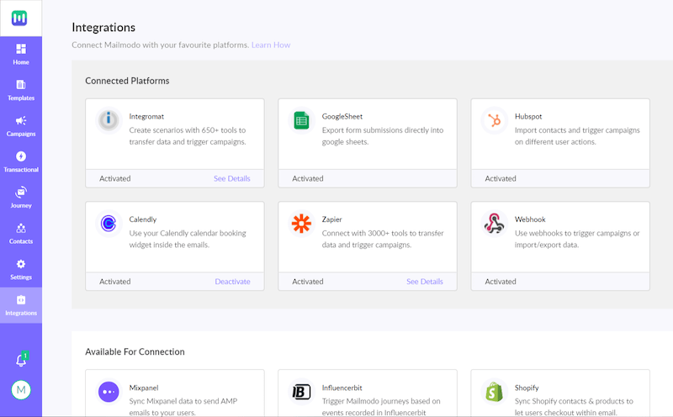Click the Webhook logo icon
This screenshot has width=673, height=417.
(x=494, y=224)
